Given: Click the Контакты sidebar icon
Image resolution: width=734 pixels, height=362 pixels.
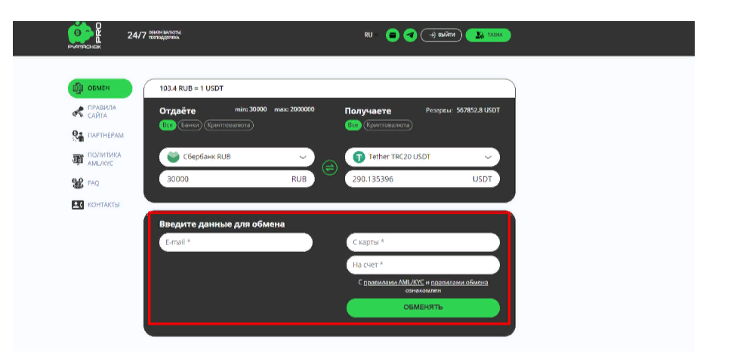Looking at the screenshot, I should [x=77, y=205].
